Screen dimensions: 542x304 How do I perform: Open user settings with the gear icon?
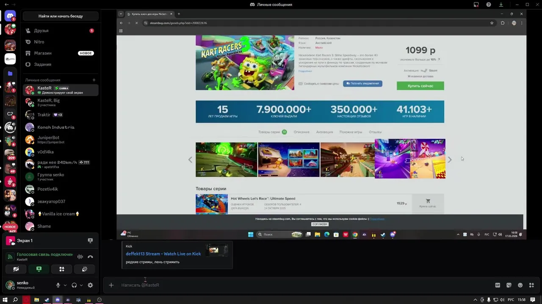tap(90, 285)
